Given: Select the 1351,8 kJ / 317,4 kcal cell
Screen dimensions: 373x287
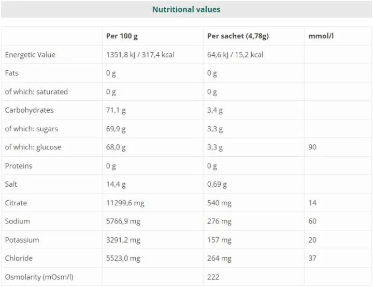Looking at the screenshot, I should (x=140, y=55).
